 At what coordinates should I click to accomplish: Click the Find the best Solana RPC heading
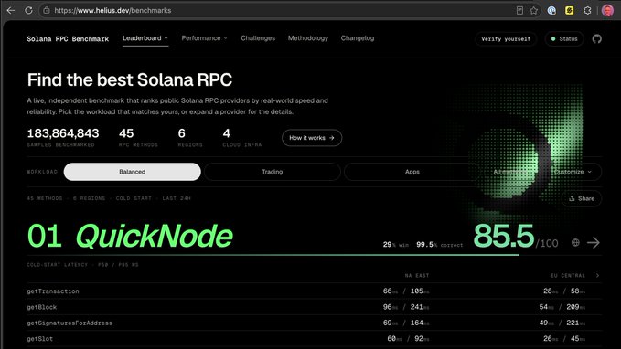tap(130, 79)
